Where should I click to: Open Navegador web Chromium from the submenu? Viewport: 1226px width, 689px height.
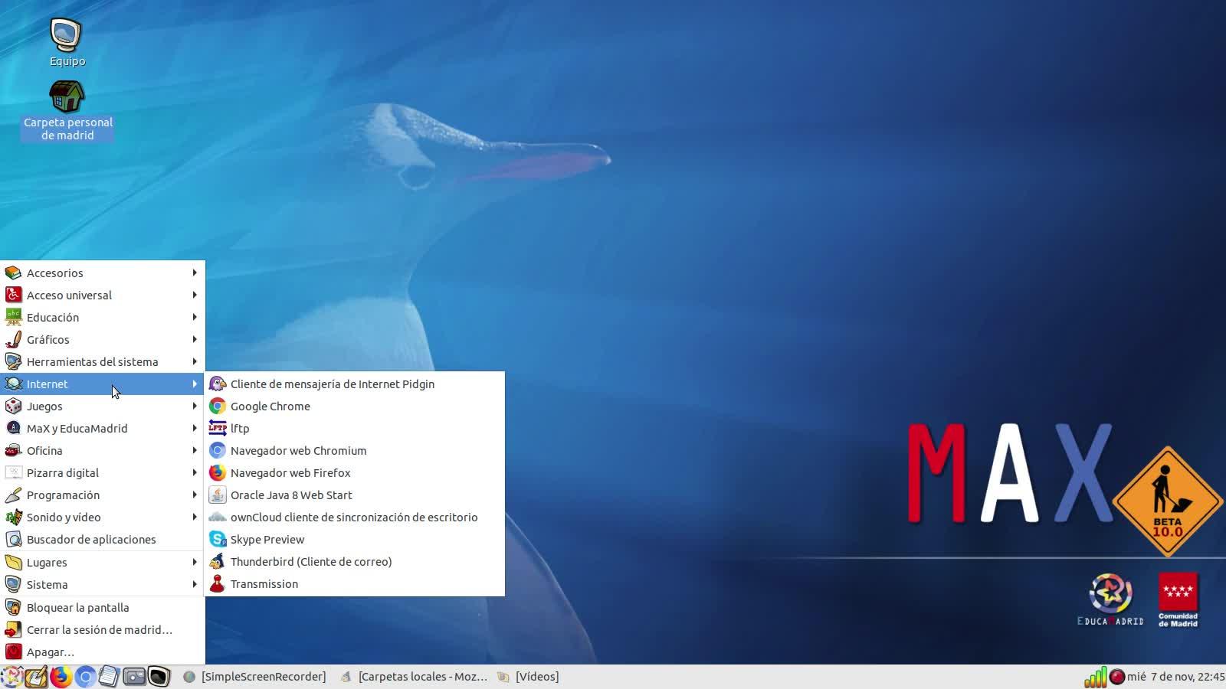(x=354, y=451)
